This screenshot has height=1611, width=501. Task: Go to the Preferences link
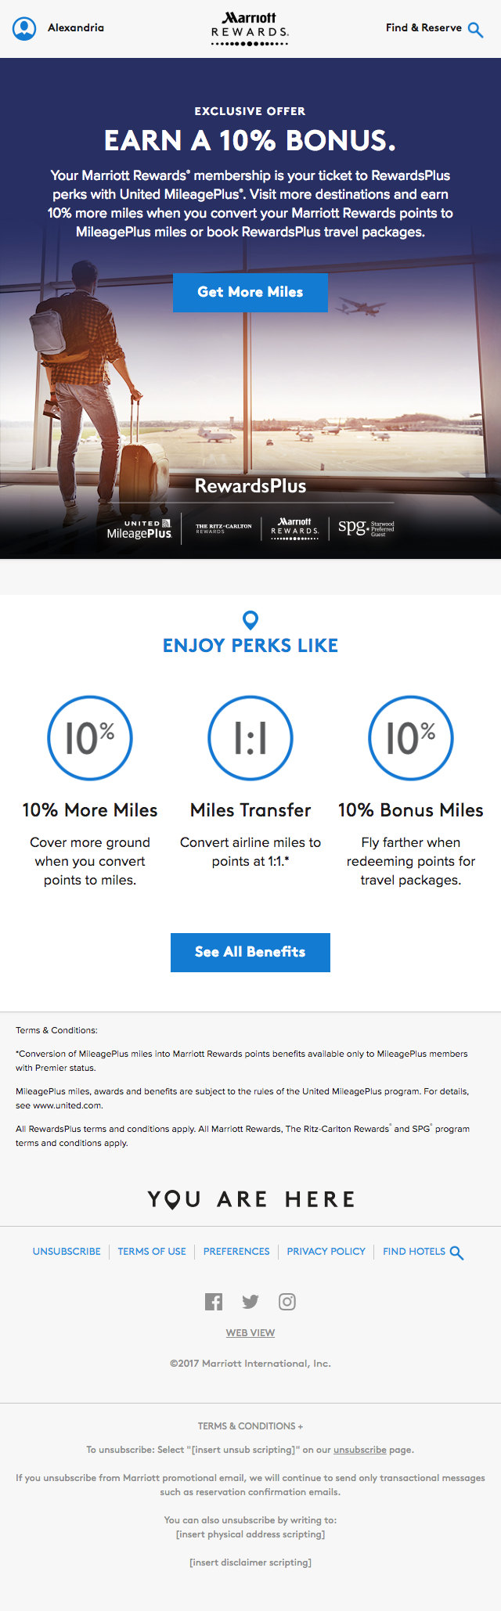click(236, 1252)
